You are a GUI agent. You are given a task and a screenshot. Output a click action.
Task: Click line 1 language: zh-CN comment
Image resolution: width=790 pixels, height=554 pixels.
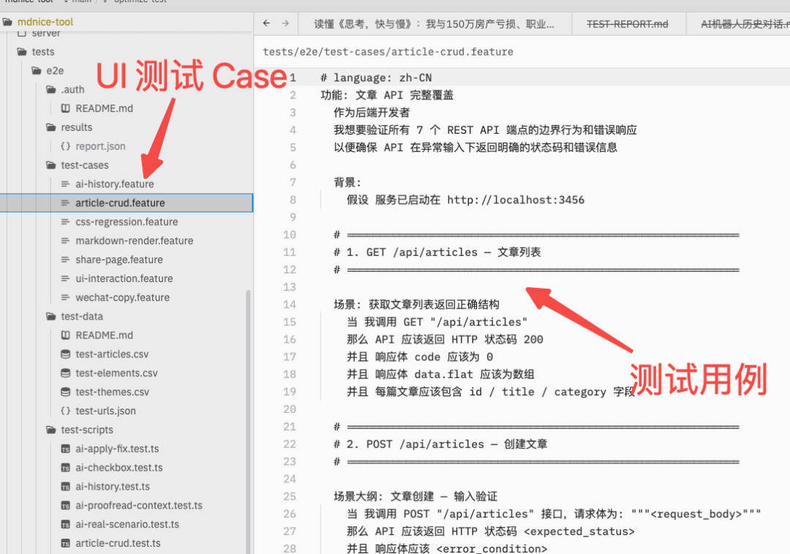click(376, 77)
